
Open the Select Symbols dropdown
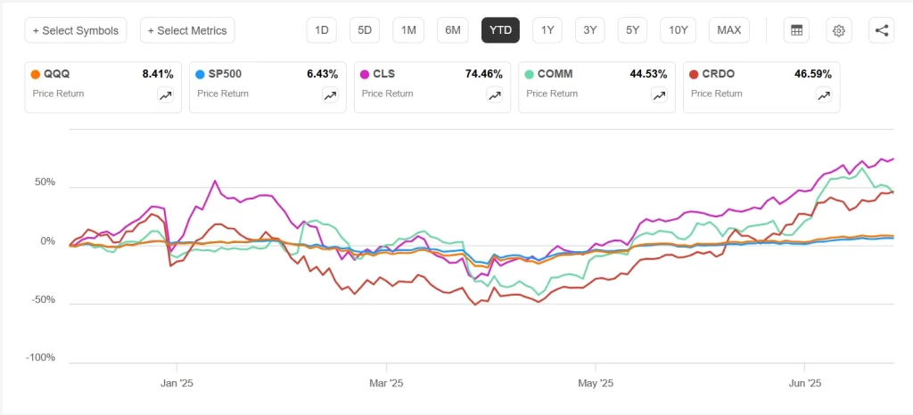click(x=76, y=30)
